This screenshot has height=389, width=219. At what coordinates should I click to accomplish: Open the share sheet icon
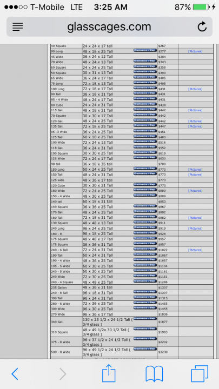(x=109, y=373)
